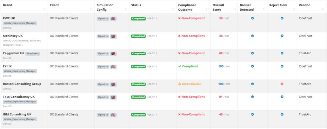Click the red X Reject Flow icon for Boston Consulting Group

(x=282, y=84)
